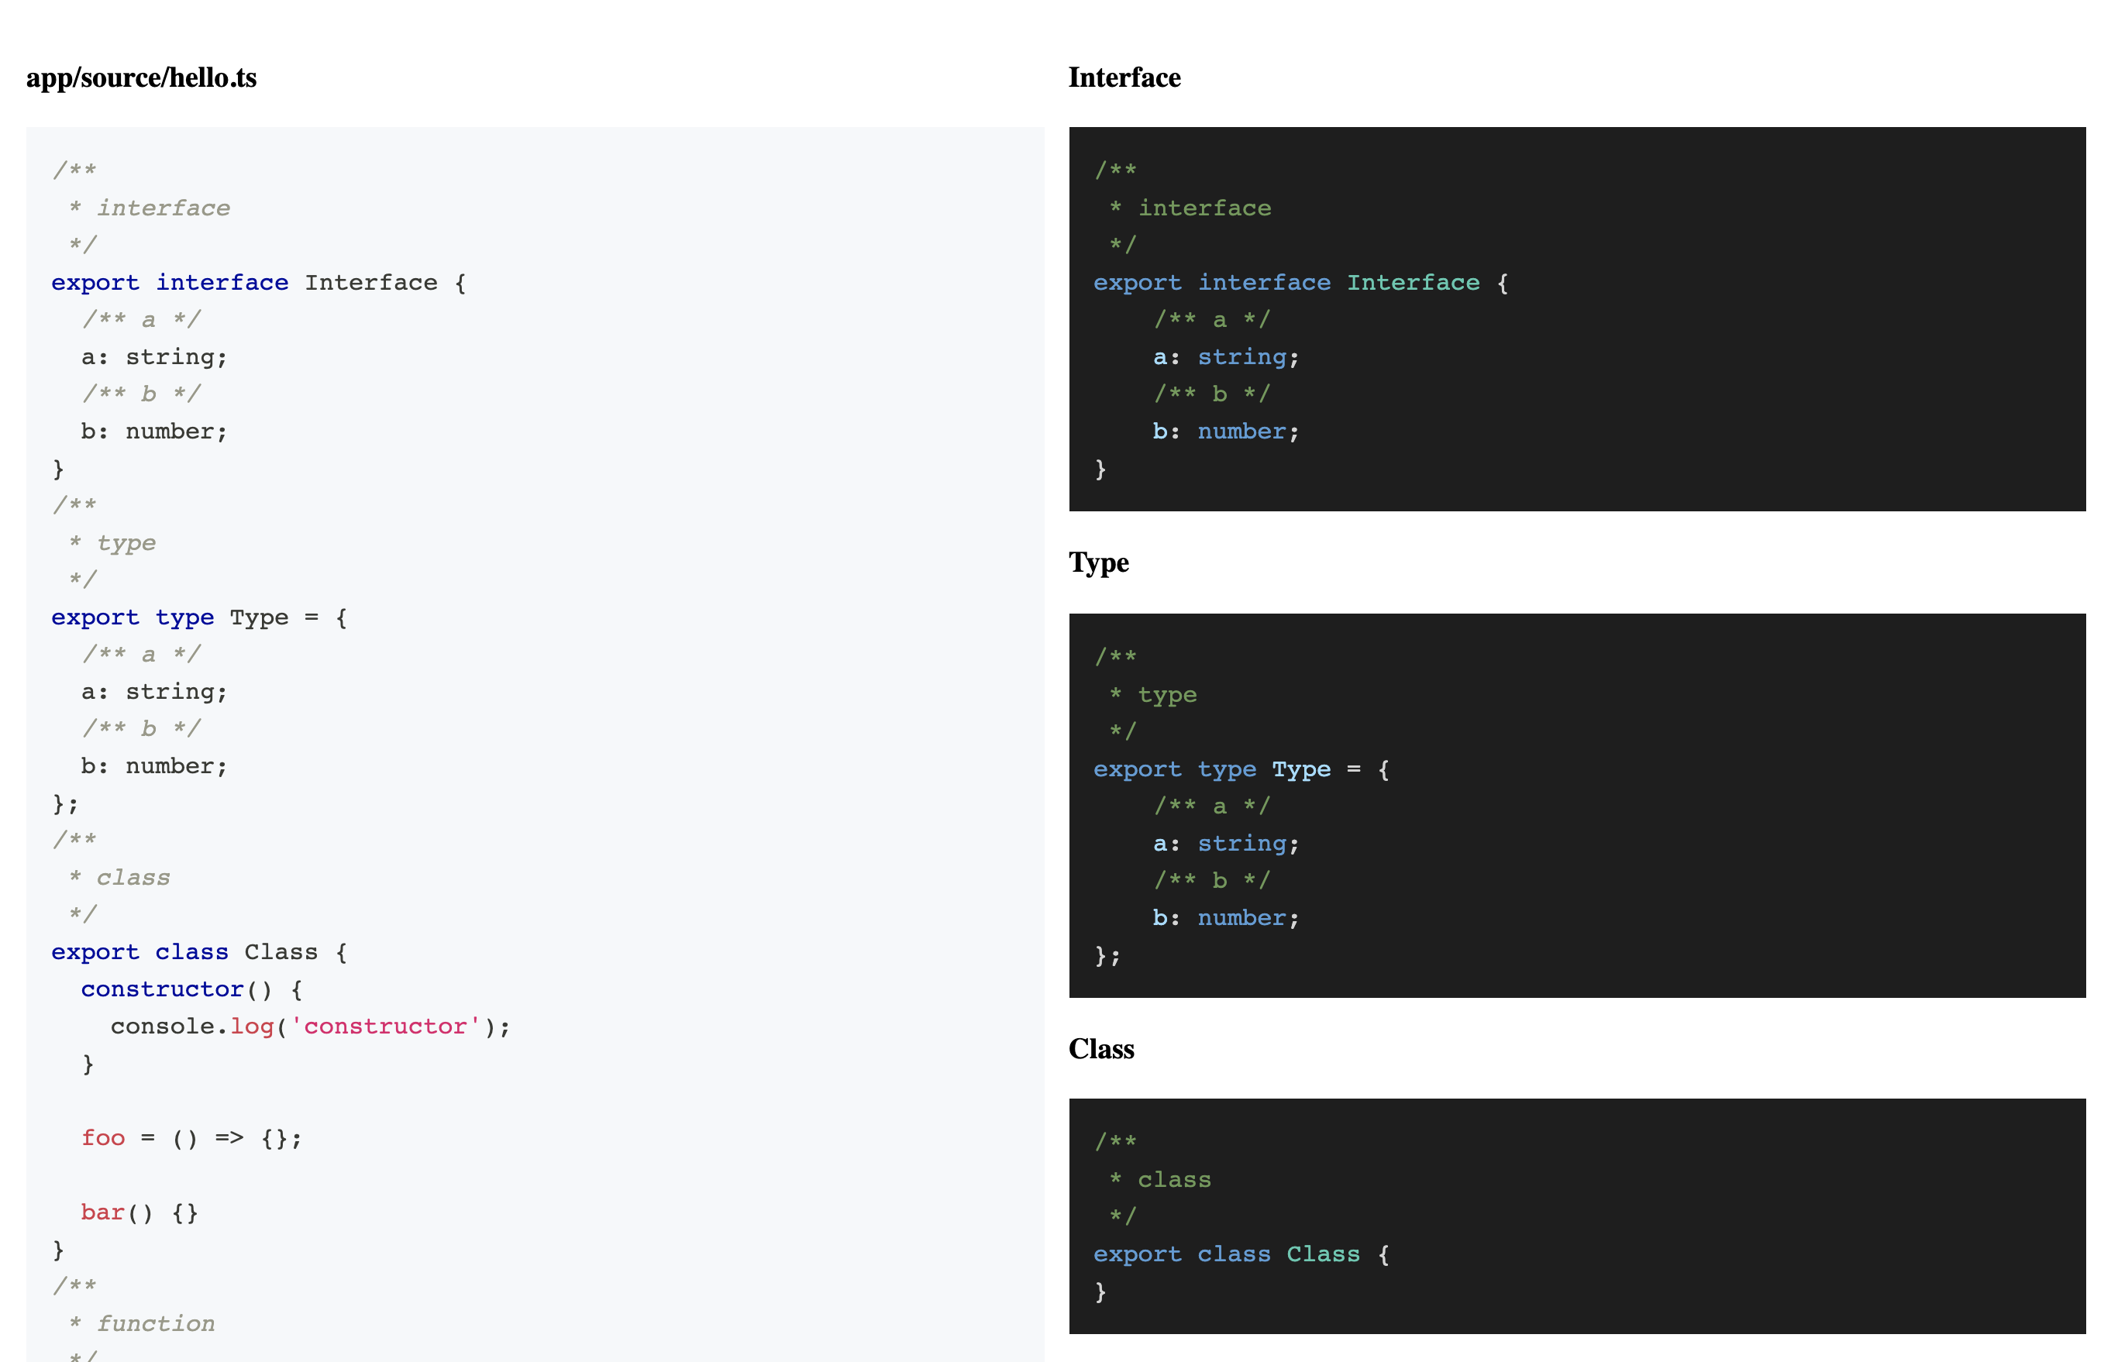The image size is (2111, 1362).
Task: Click the 'foo = () => {};' line
Action: 191,1138
